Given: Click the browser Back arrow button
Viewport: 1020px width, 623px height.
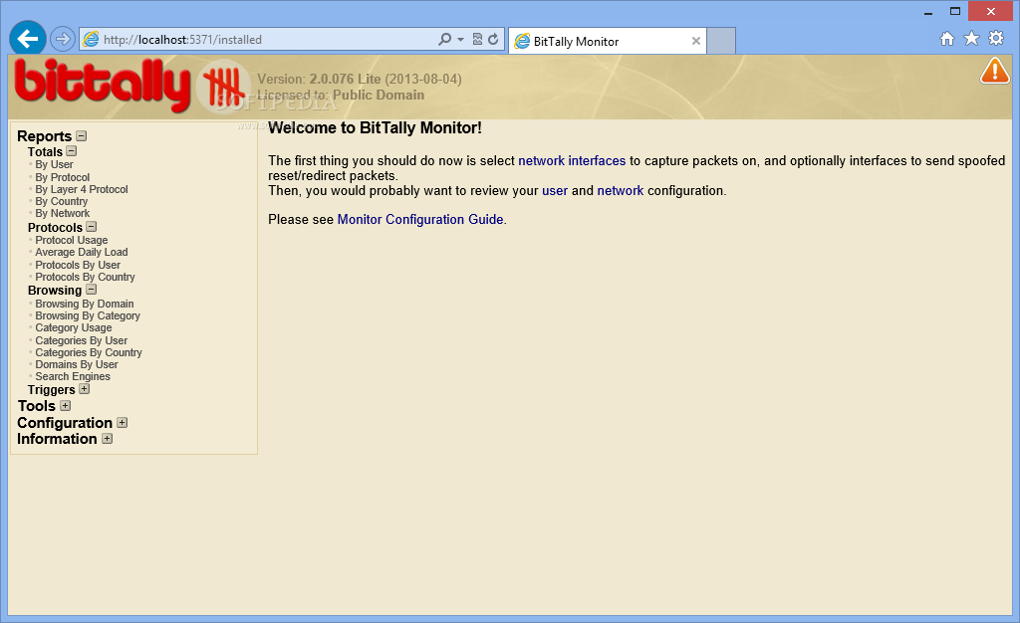Looking at the screenshot, I should (x=27, y=39).
